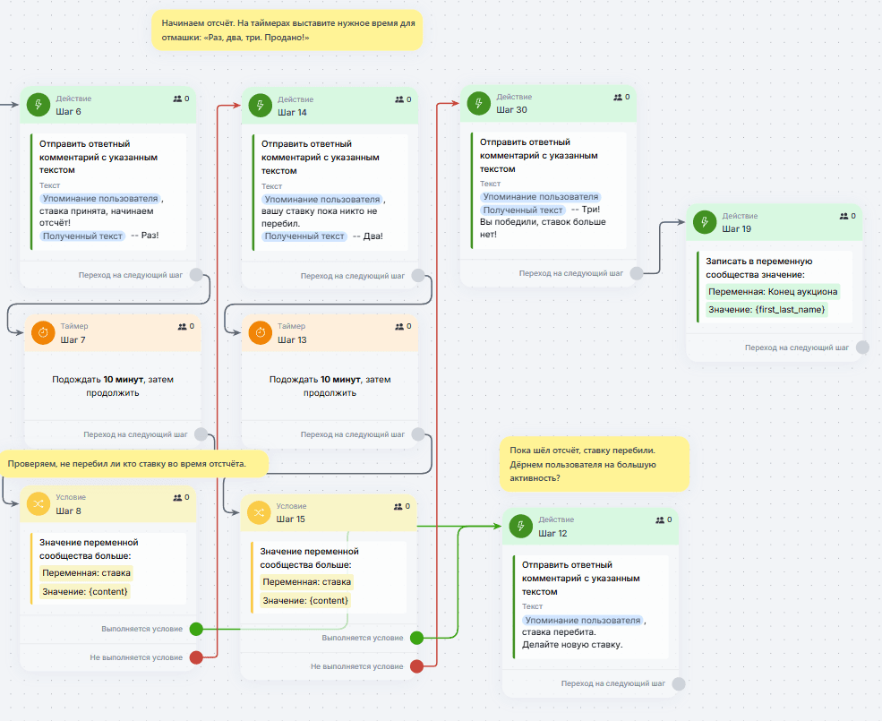Screen dimensions: 882x721
Task: Click the next-step output port of Шаг 12
Action: click(x=679, y=684)
